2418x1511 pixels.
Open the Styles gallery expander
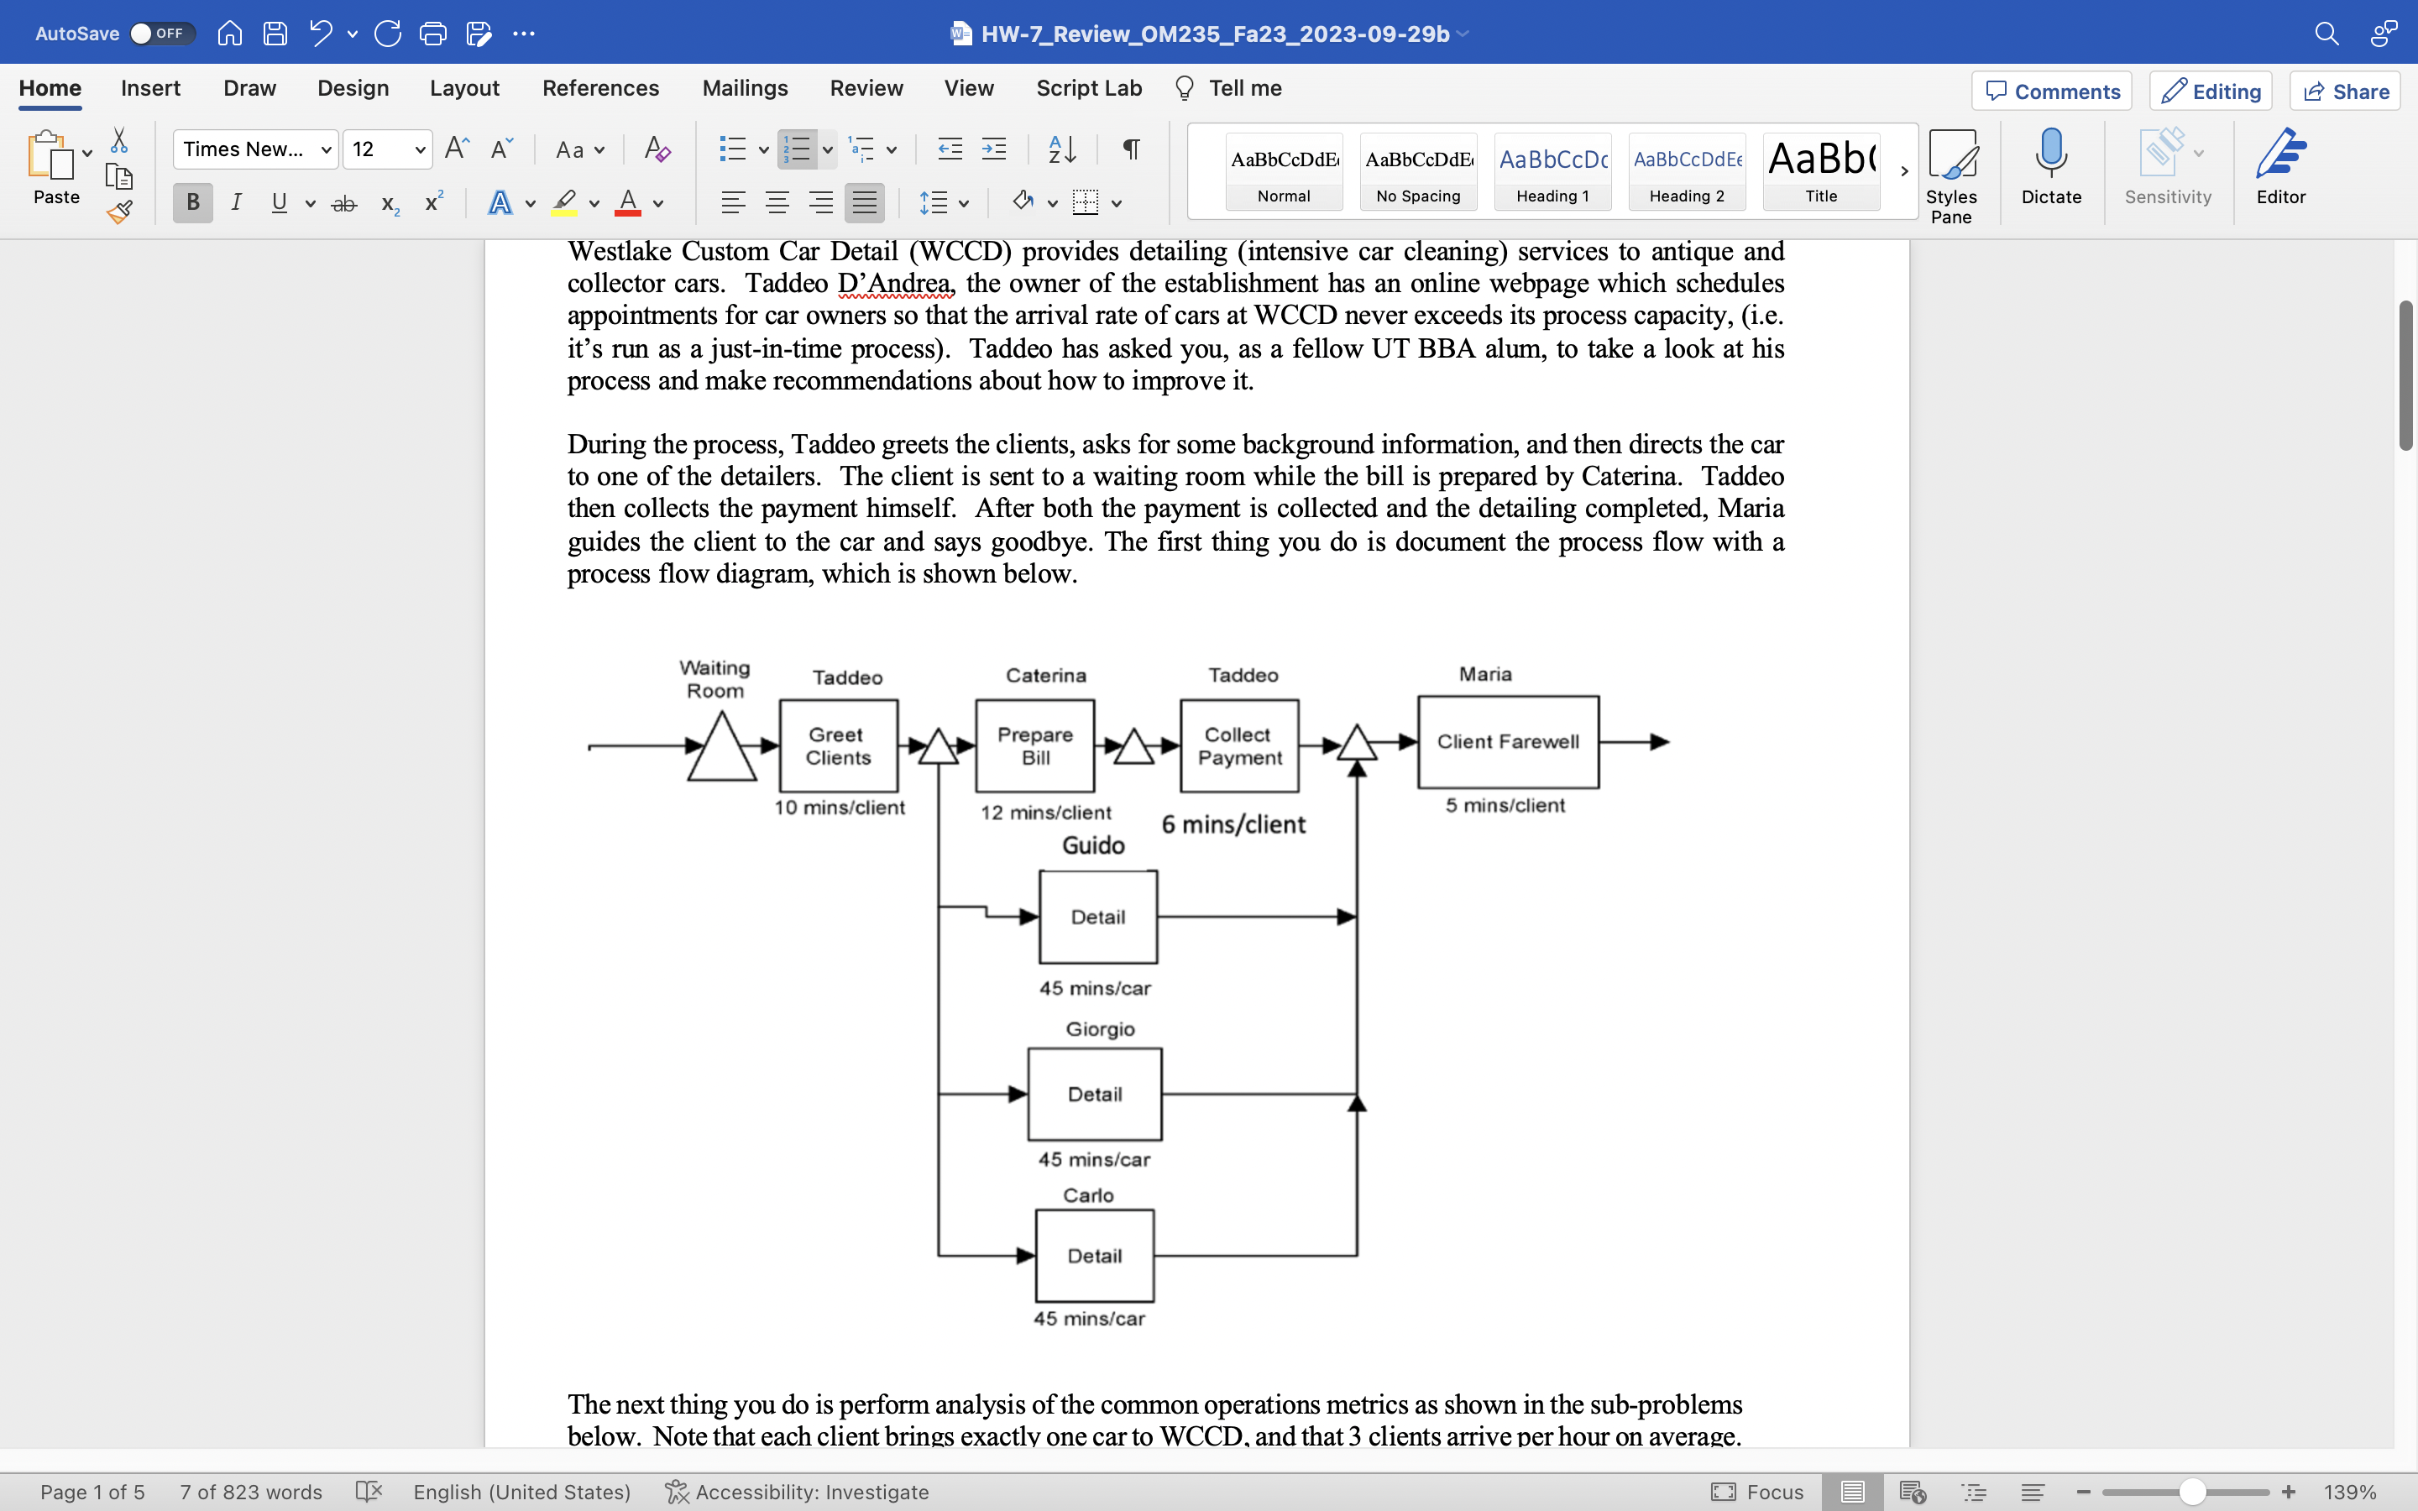coord(1902,167)
